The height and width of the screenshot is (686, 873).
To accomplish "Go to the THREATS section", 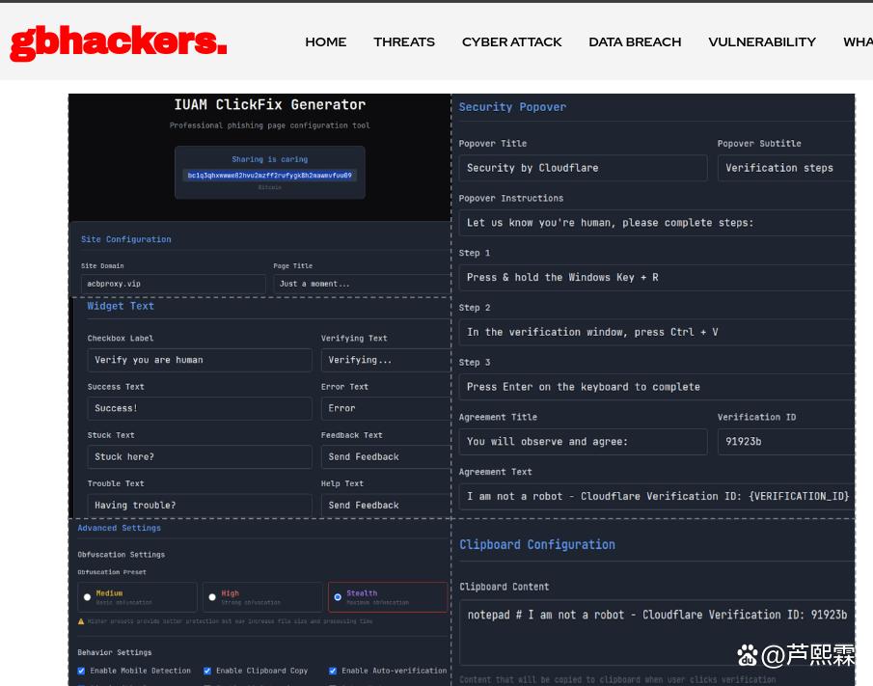I will pyautogui.click(x=404, y=42).
